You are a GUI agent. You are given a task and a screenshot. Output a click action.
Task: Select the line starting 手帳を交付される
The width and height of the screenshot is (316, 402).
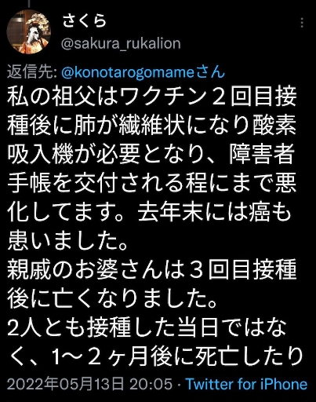pos(152,183)
